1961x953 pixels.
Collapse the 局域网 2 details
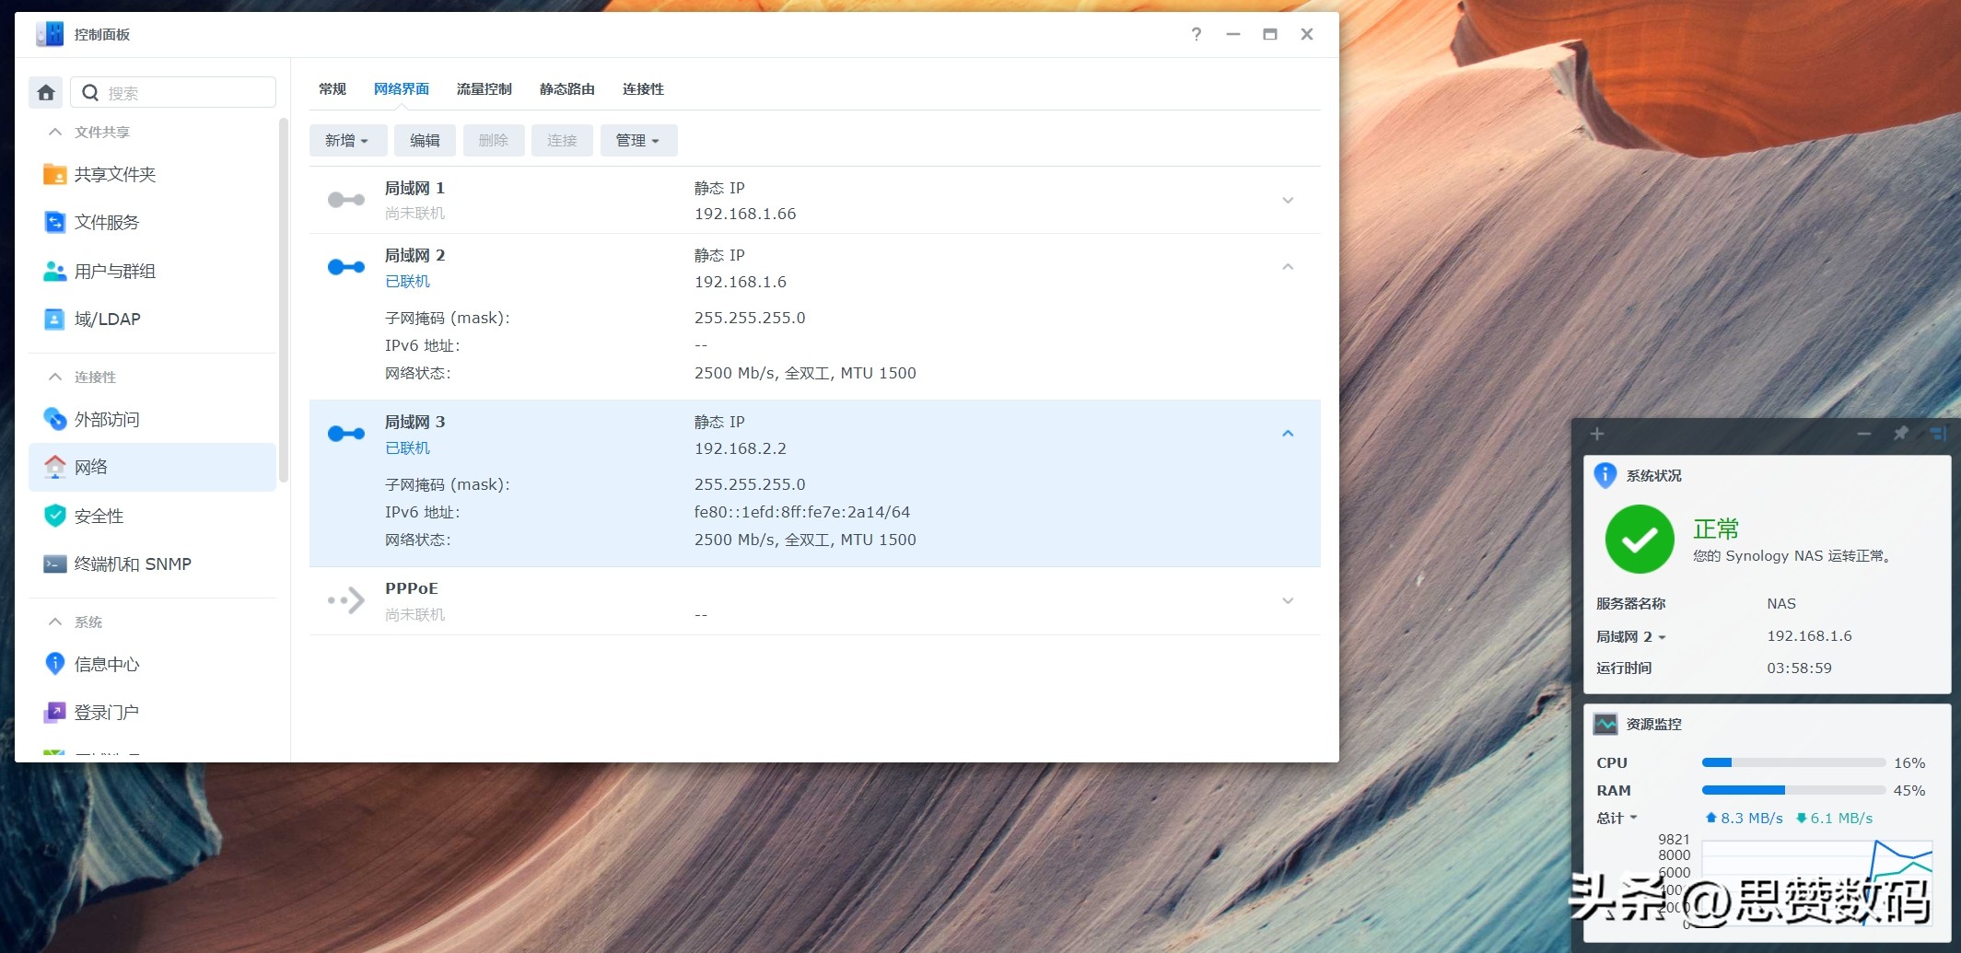tap(1288, 267)
